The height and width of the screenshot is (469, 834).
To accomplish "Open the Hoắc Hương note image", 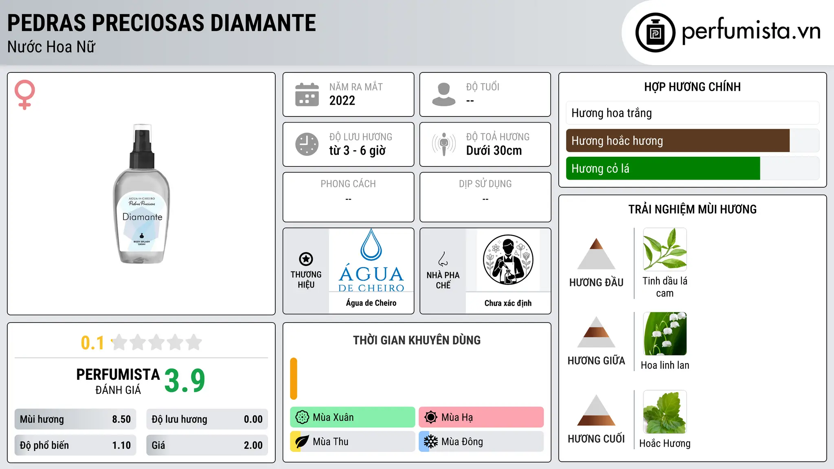I will tap(665, 412).
